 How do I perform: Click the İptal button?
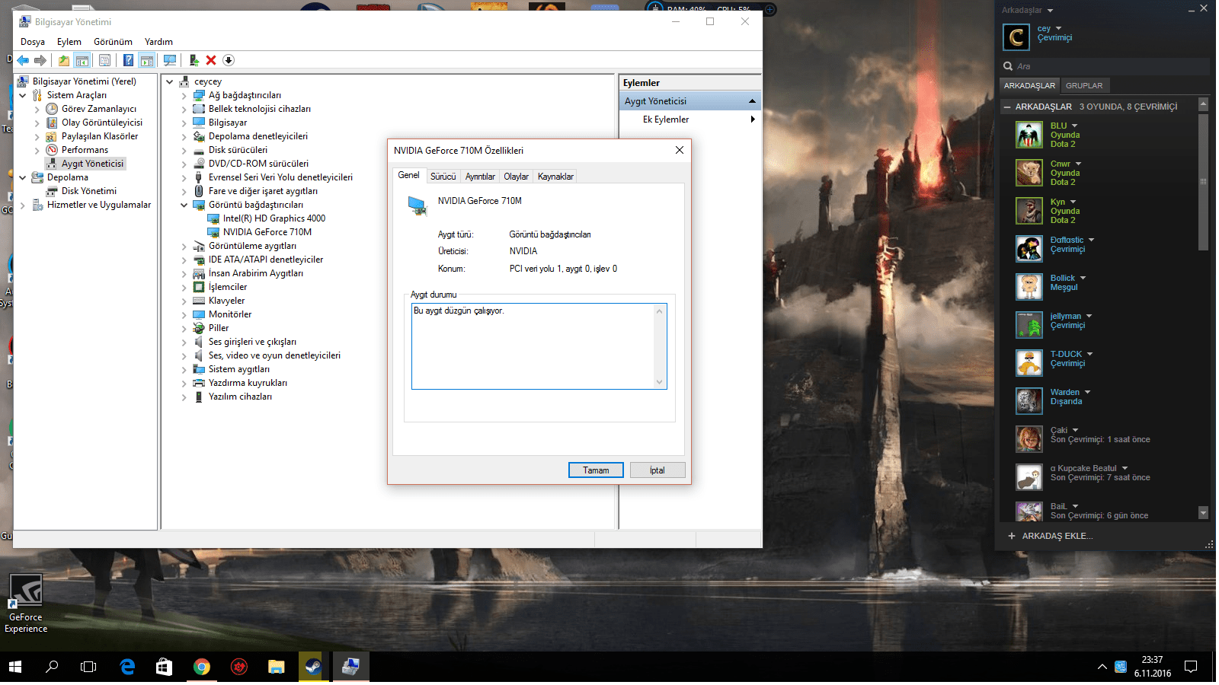[657, 470]
